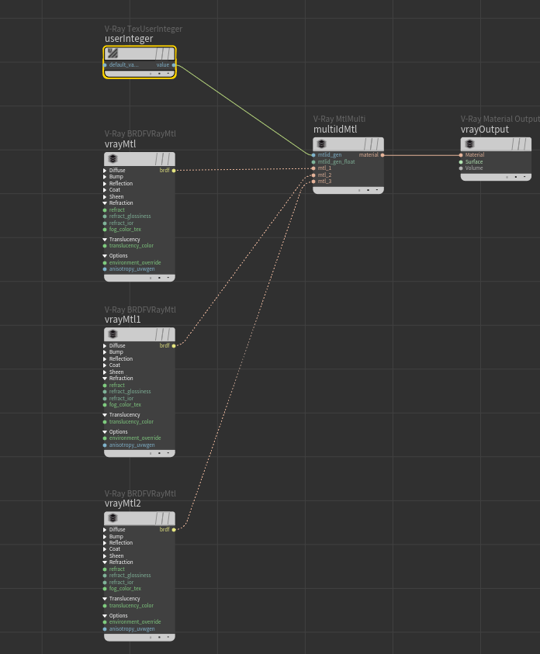The width and height of the screenshot is (540, 654).
Task: Click the brdf output port on vrayMtl
Action: (174, 170)
